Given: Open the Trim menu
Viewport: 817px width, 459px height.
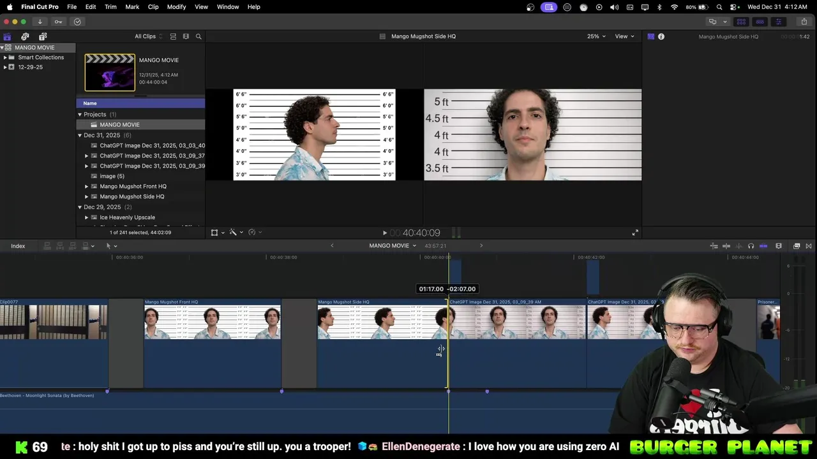Looking at the screenshot, I should 110,7.
